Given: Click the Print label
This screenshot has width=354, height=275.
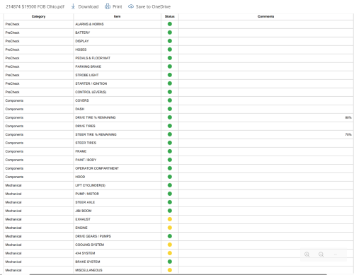Looking at the screenshot, I should [x=118, y=6].
